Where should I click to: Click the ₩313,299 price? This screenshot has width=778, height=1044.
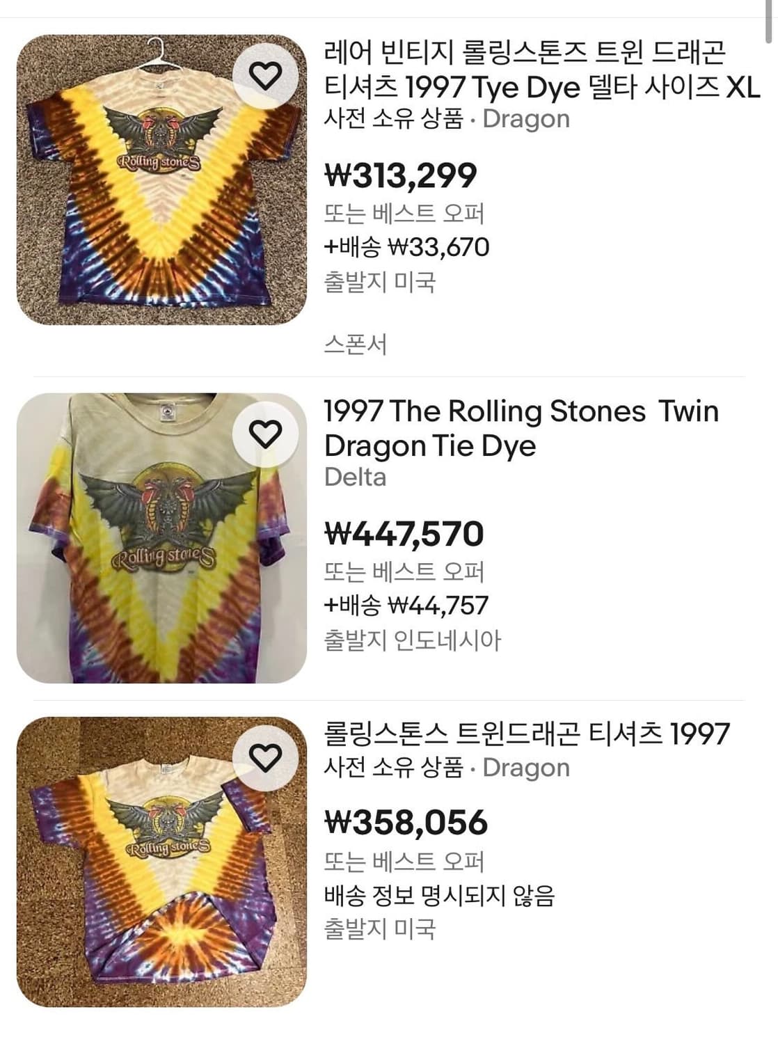pos(401,175)
